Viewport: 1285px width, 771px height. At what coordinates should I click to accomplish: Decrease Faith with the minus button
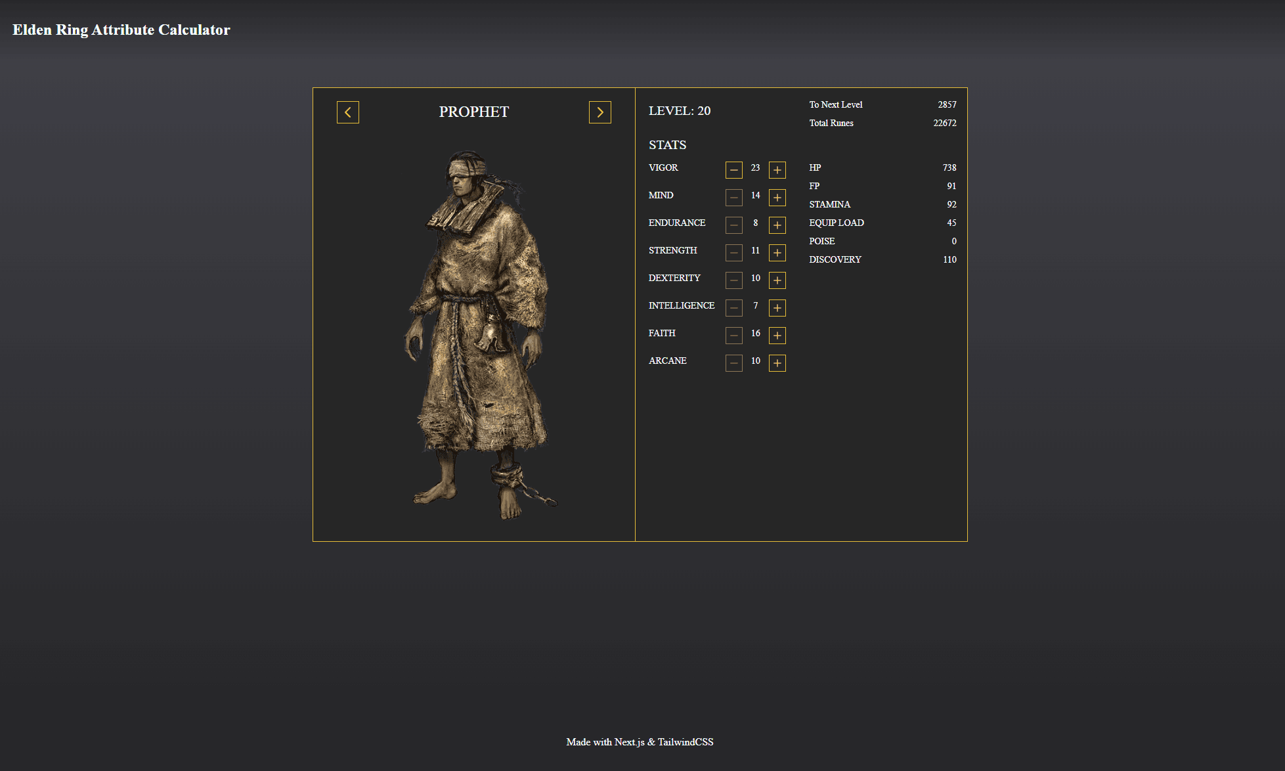click(734, 336)
